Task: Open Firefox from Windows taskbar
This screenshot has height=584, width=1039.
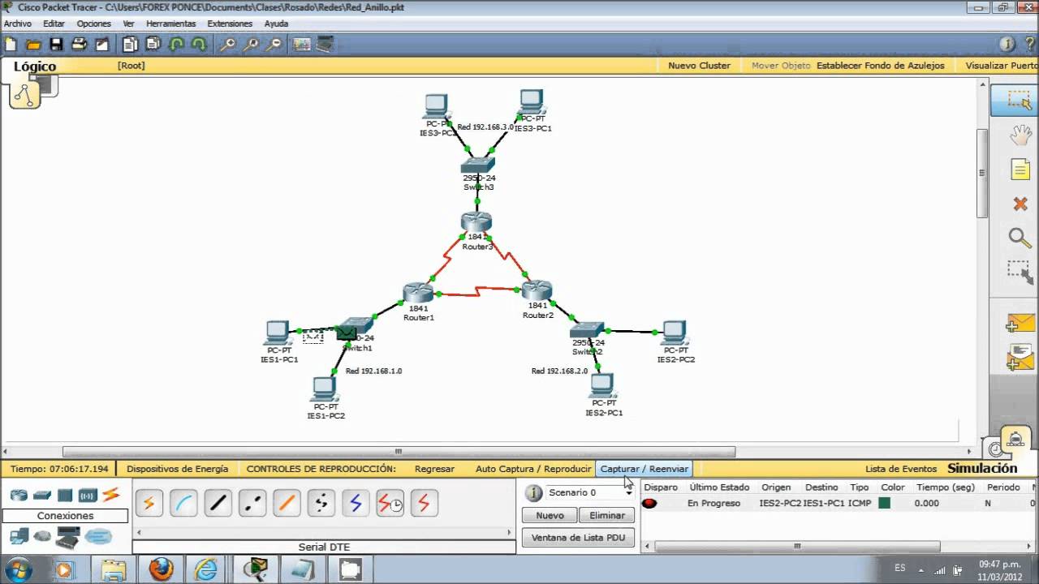Action: [161, 569]
